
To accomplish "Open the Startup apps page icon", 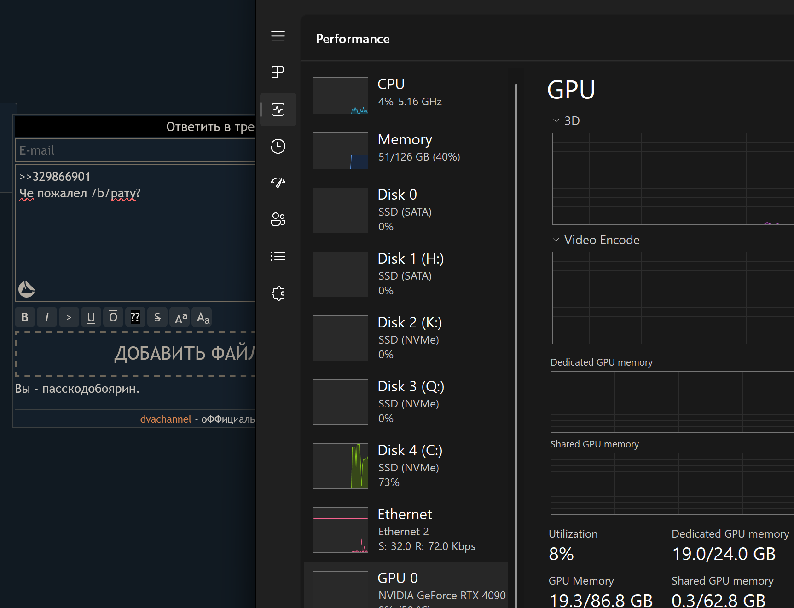I will point(278,183).
